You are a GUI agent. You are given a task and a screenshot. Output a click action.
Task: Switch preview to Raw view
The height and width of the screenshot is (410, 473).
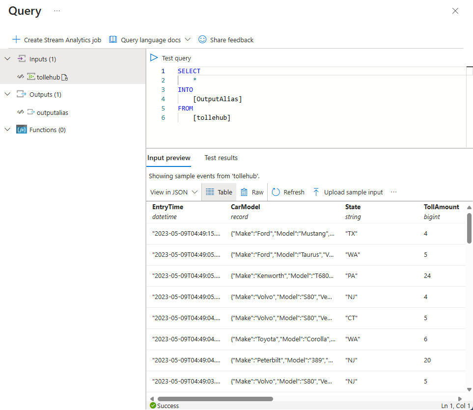coord(251,192)
